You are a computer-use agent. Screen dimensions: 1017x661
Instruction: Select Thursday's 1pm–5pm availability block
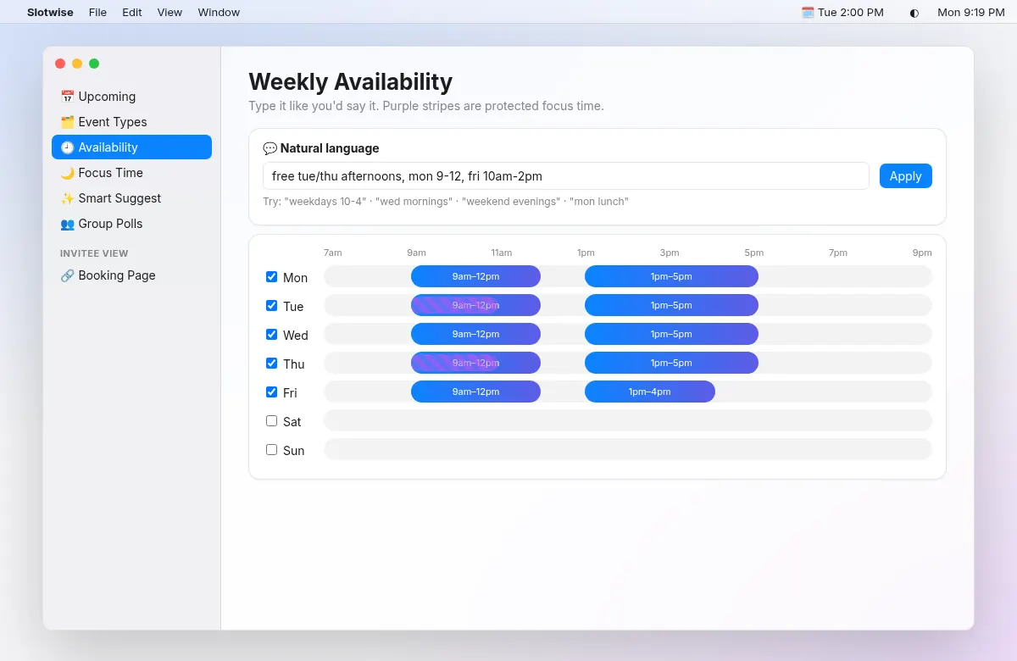click(671, 363)
